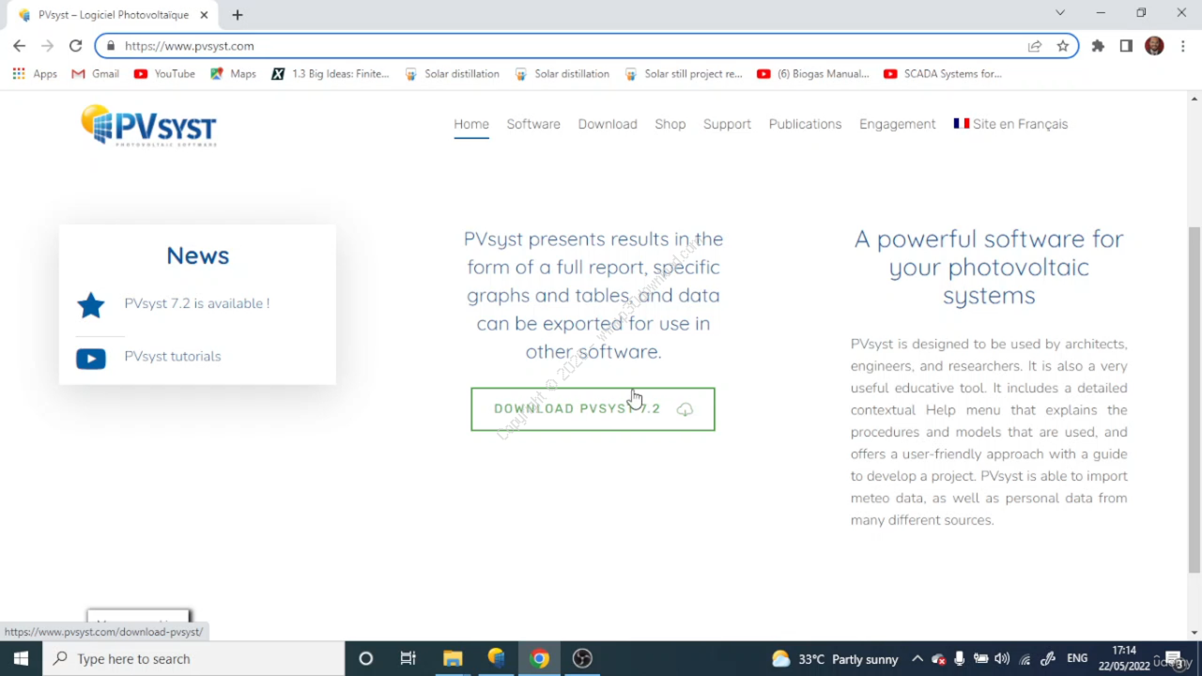Open the Apps bookmark shortcut
Viewport: 1202px width, 676px height.
(35, 74)
